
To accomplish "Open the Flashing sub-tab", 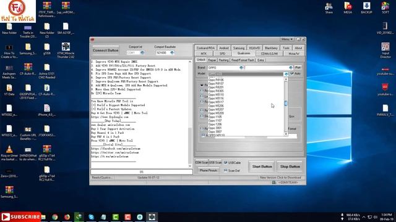I will tap(223, 60).
